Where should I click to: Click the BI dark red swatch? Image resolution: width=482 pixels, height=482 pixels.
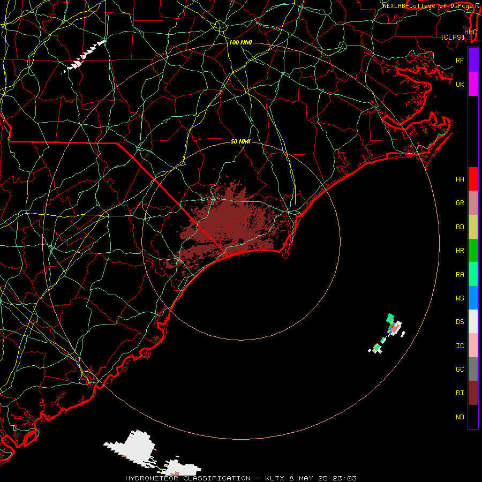pyautogui.click(x=473, y=393)
